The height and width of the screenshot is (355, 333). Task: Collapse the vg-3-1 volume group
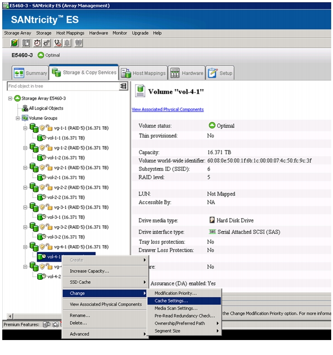pos(25,207)
